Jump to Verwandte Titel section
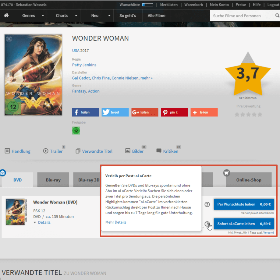The width and height of the screenshot is (280, 280). click(x=94, y=151)
